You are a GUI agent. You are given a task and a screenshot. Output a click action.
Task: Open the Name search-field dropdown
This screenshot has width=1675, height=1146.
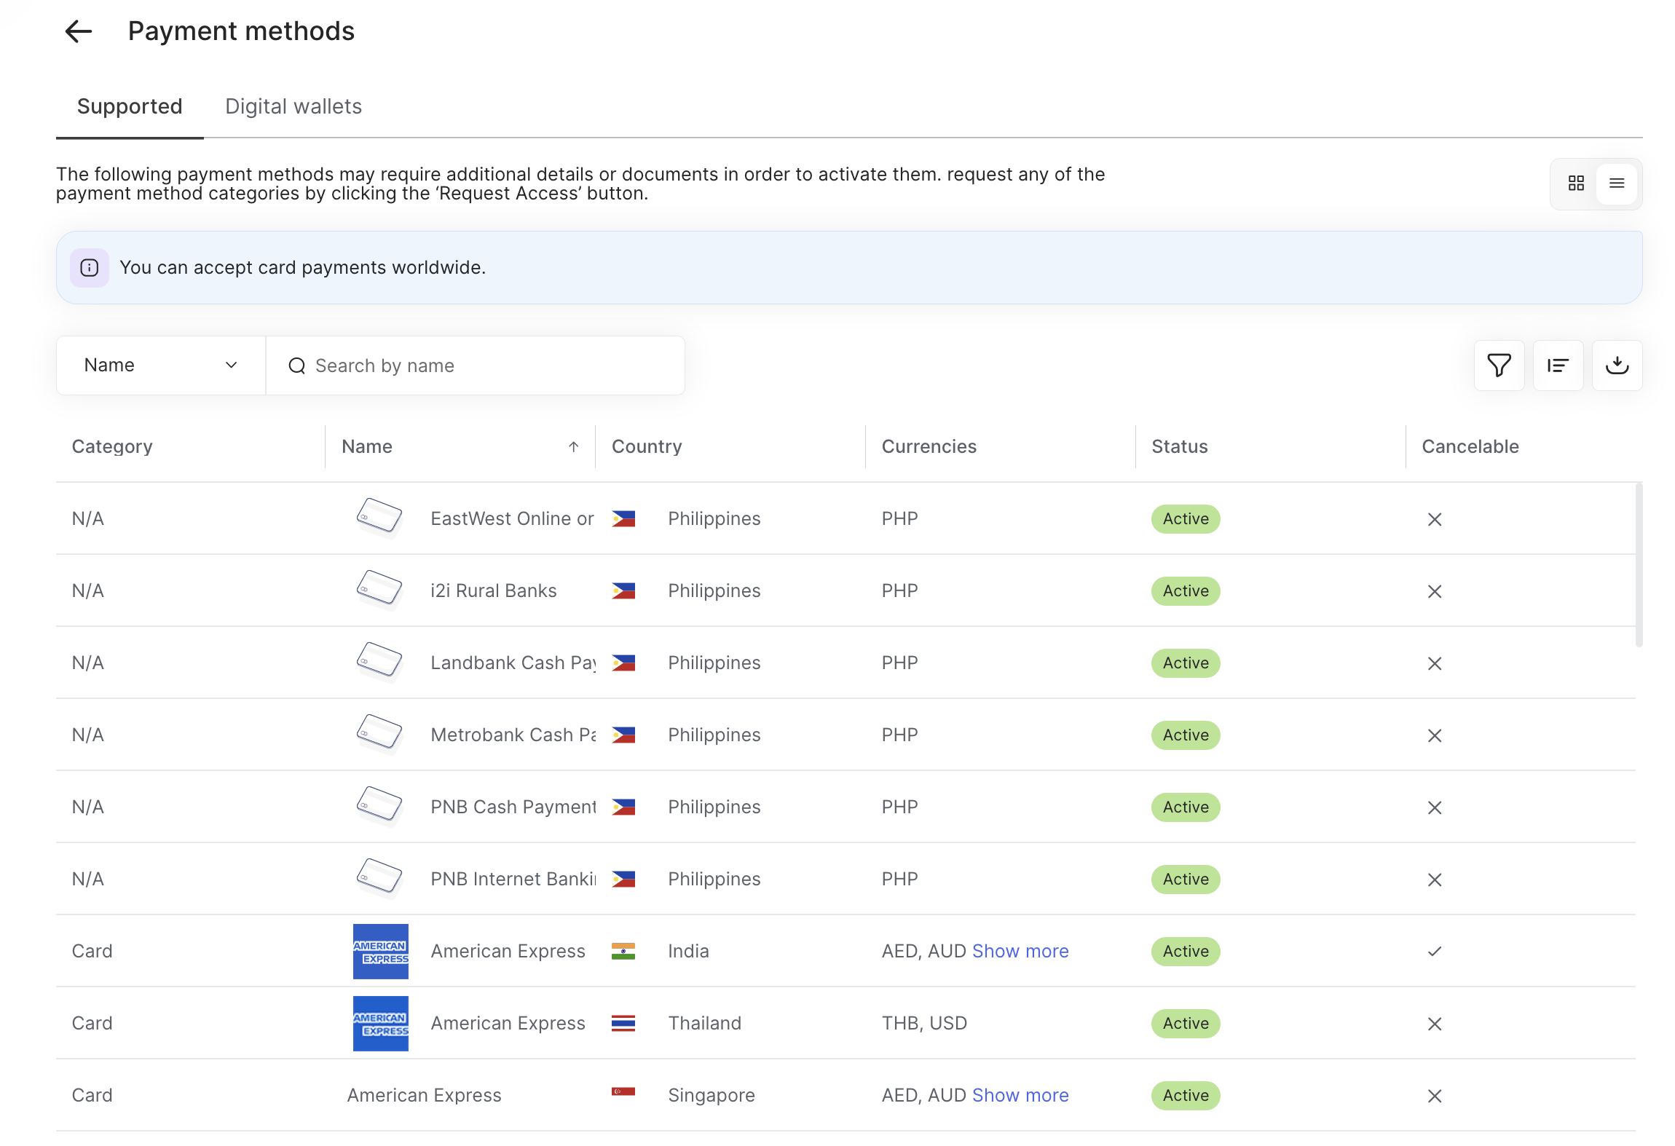[x=161, y=365]
